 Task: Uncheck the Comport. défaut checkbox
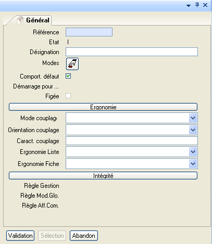[x=68, y=76]
